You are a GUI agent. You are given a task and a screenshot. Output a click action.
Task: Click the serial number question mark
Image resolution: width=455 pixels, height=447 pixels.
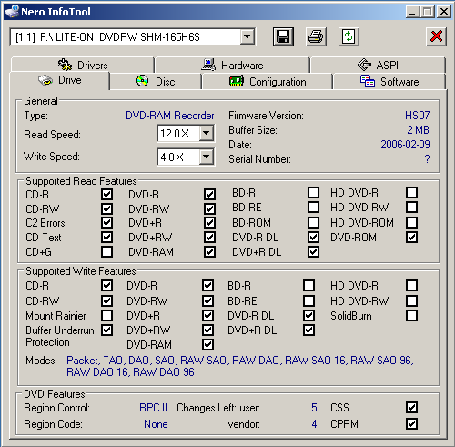(427, 159)
